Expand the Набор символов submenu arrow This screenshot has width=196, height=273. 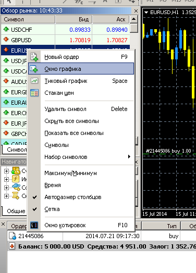click(x=129, y=157)
